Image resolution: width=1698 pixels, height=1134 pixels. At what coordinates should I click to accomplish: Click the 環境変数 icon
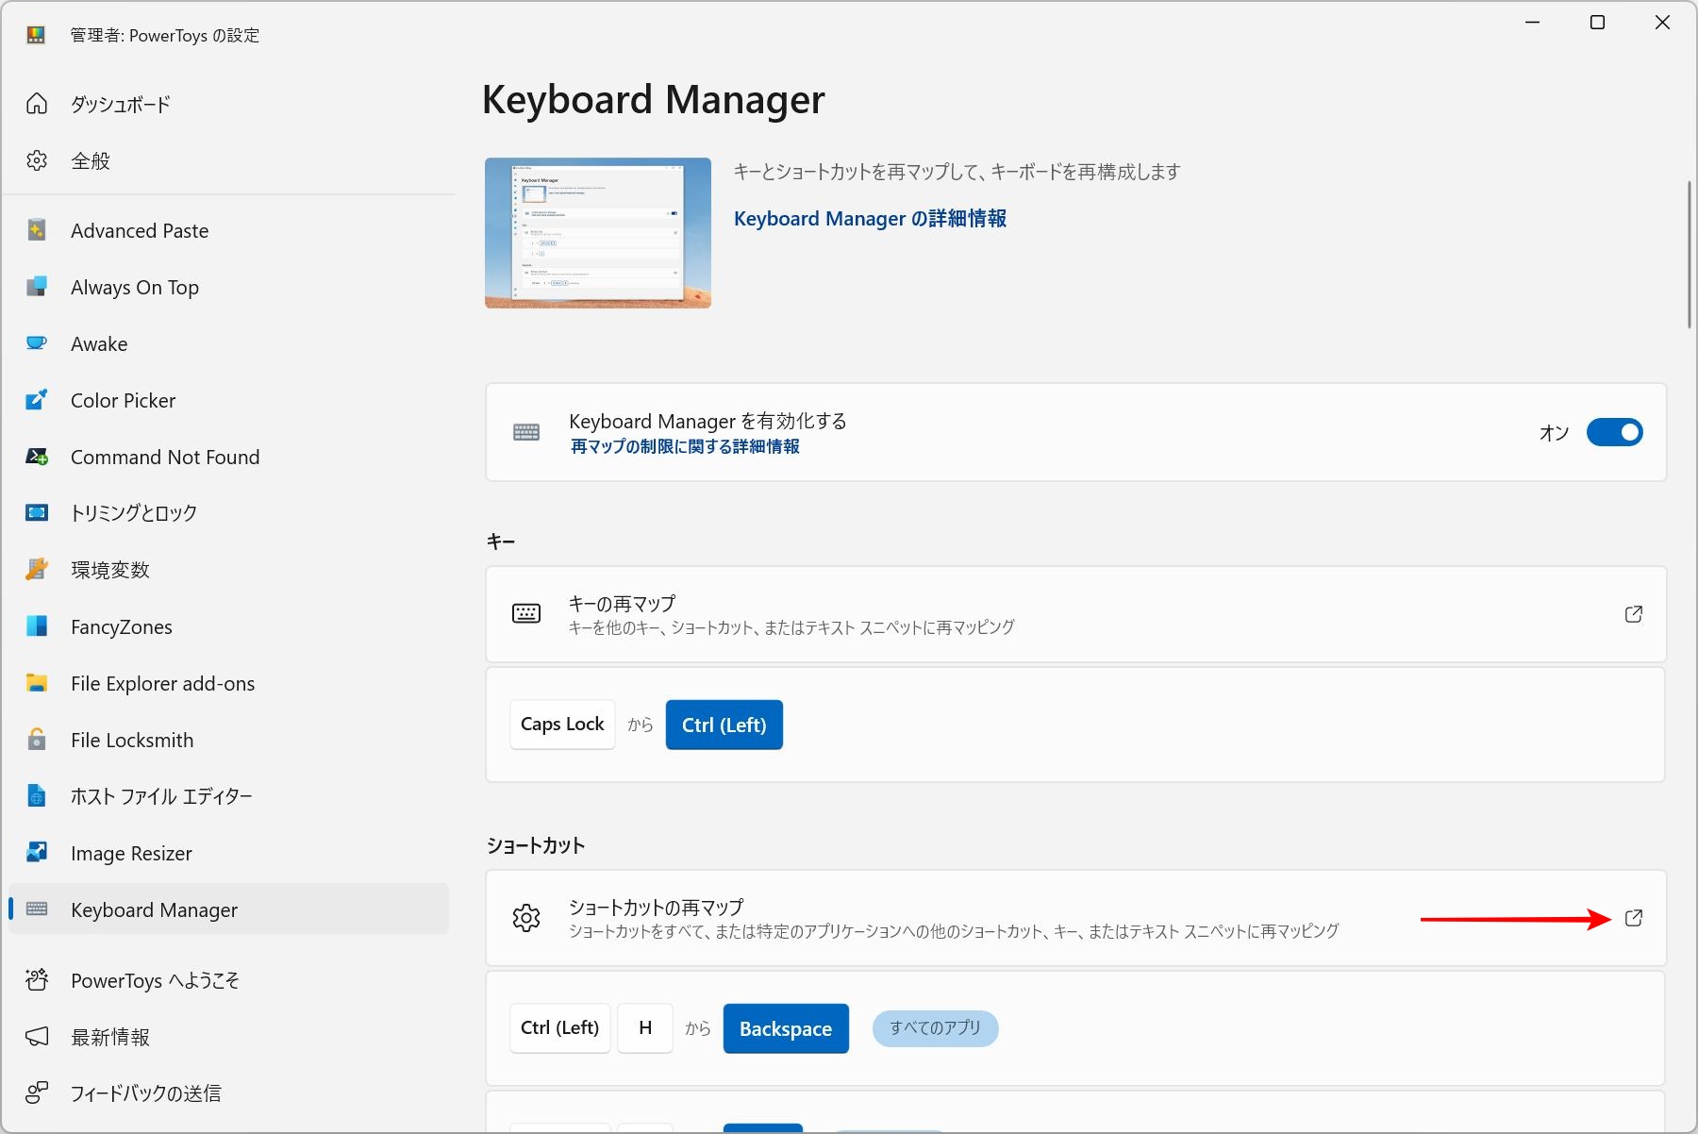point(37,570)
